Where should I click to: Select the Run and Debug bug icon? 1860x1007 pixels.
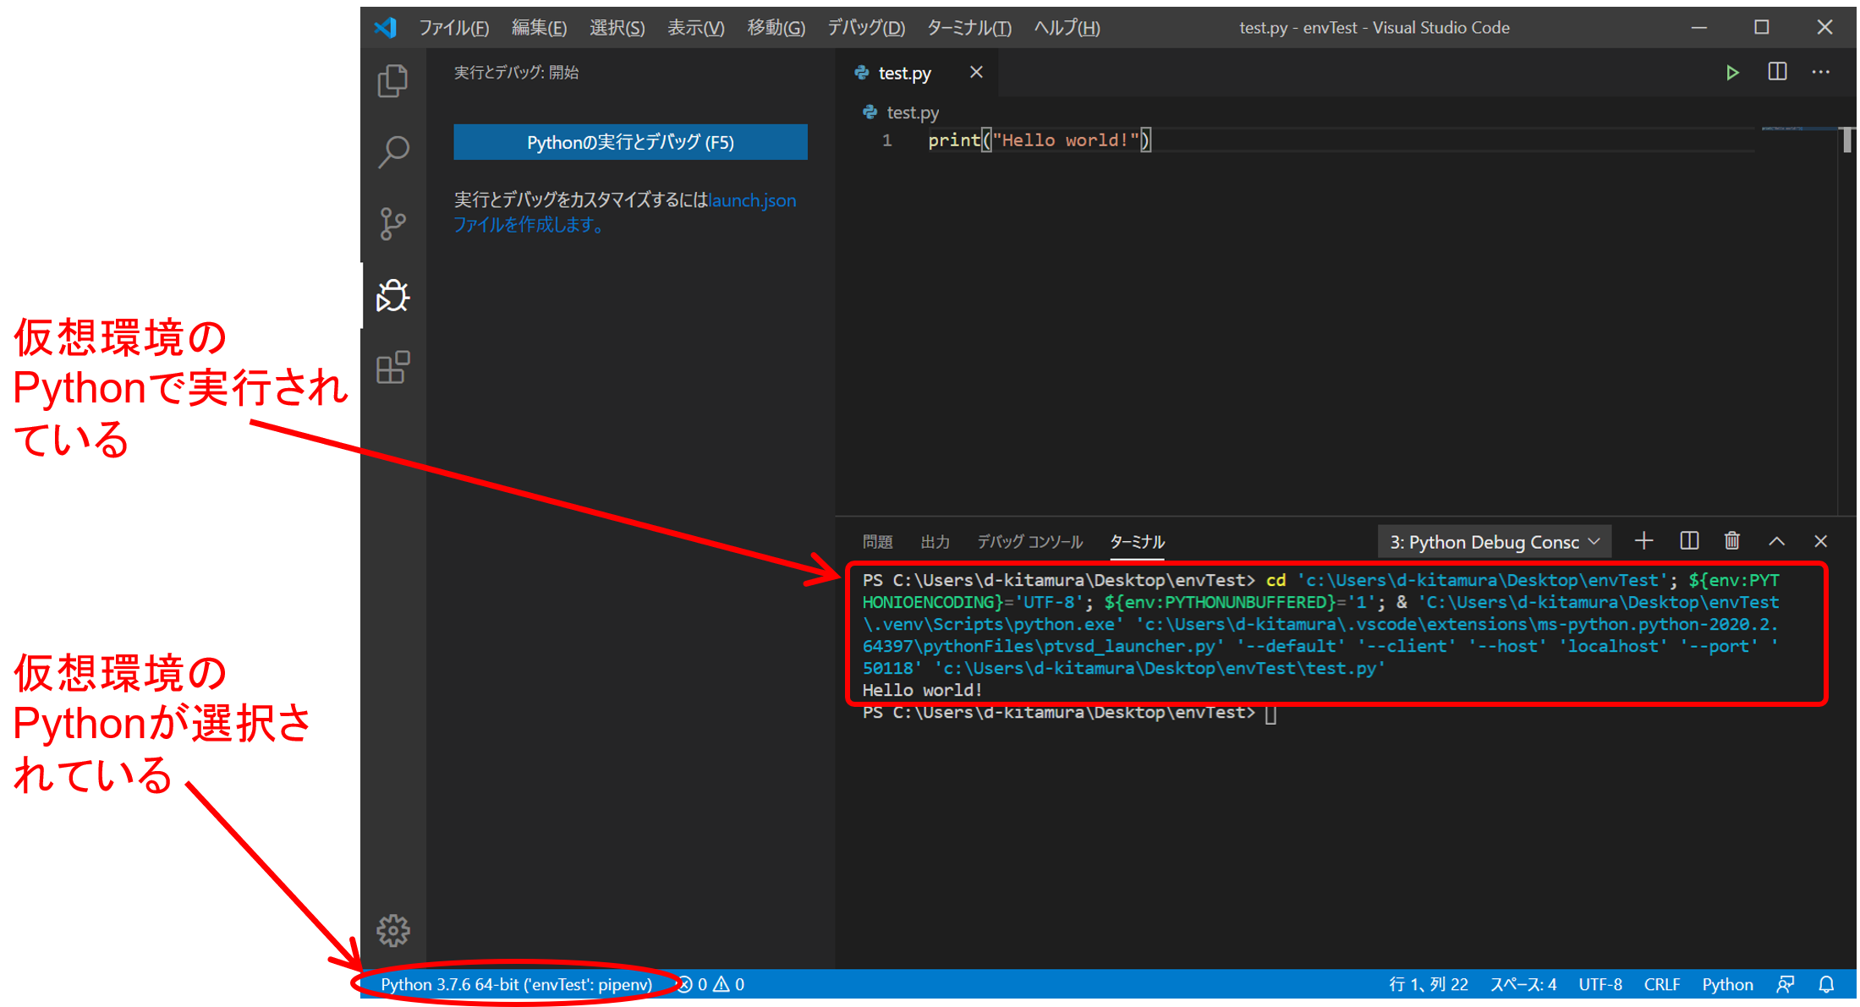pos(392,296)
